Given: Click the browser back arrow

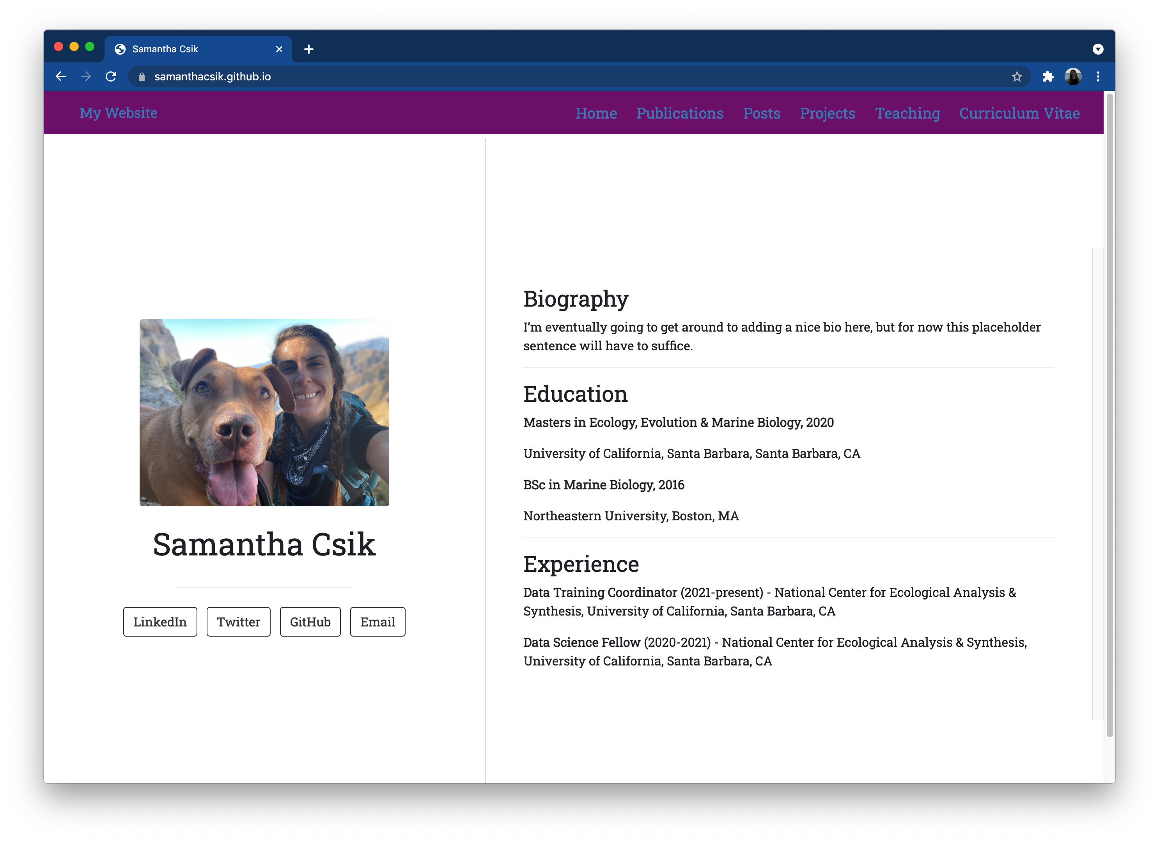Looking at the screenshot, I should (x=61, y=77).
